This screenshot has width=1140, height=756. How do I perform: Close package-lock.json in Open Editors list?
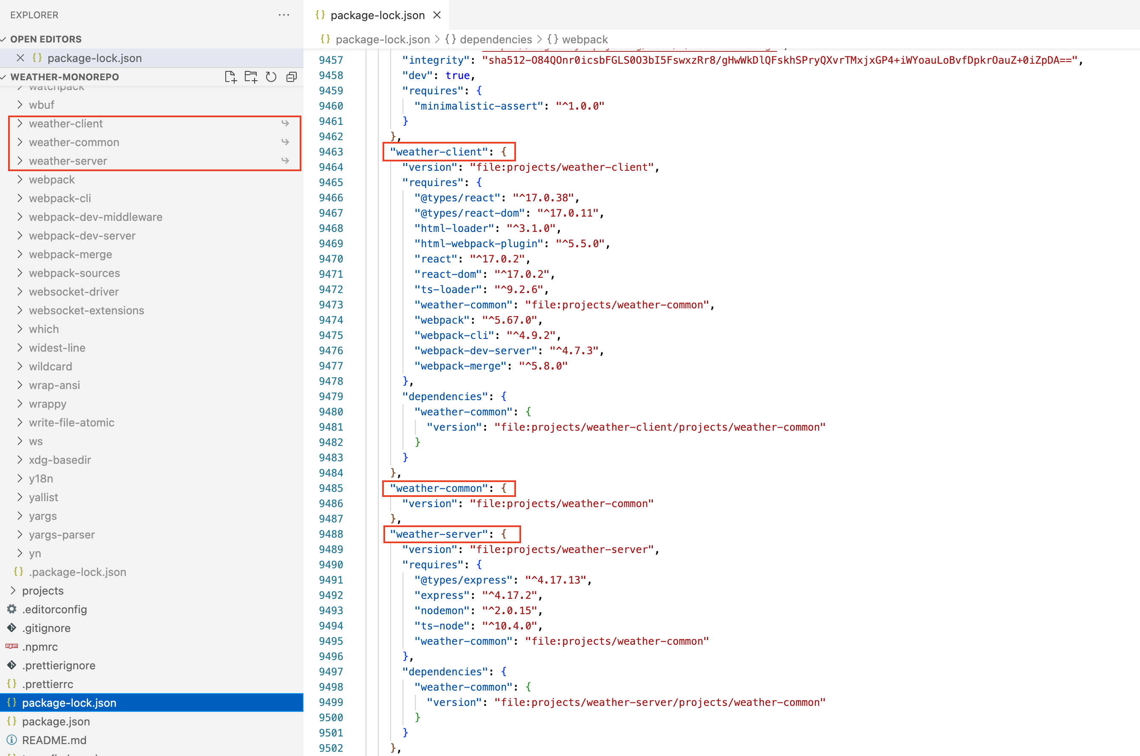20,58
